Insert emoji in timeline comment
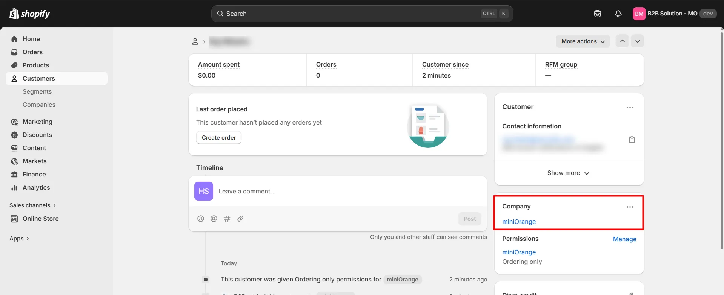This screenshot has height=295, width=724. click(201, 219)
